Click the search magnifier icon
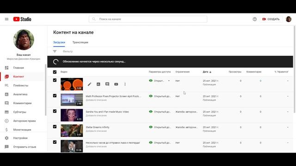 pyautogui.click(x=94, y=19)
